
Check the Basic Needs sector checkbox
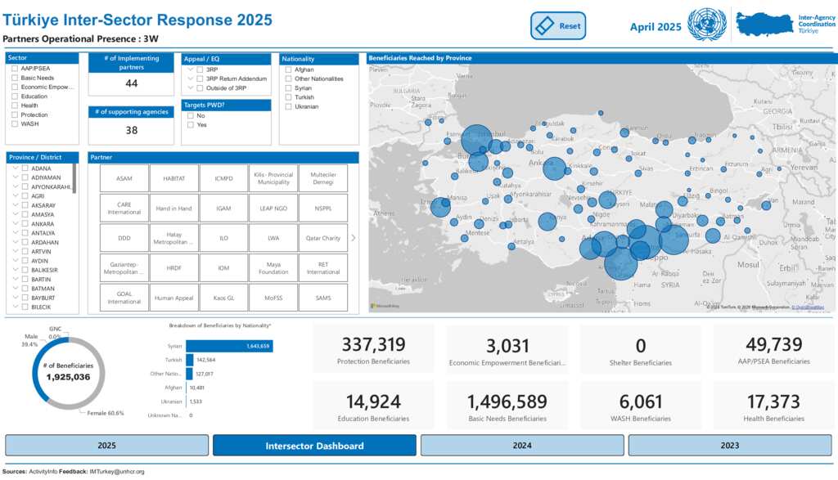[x=15, y=79]
